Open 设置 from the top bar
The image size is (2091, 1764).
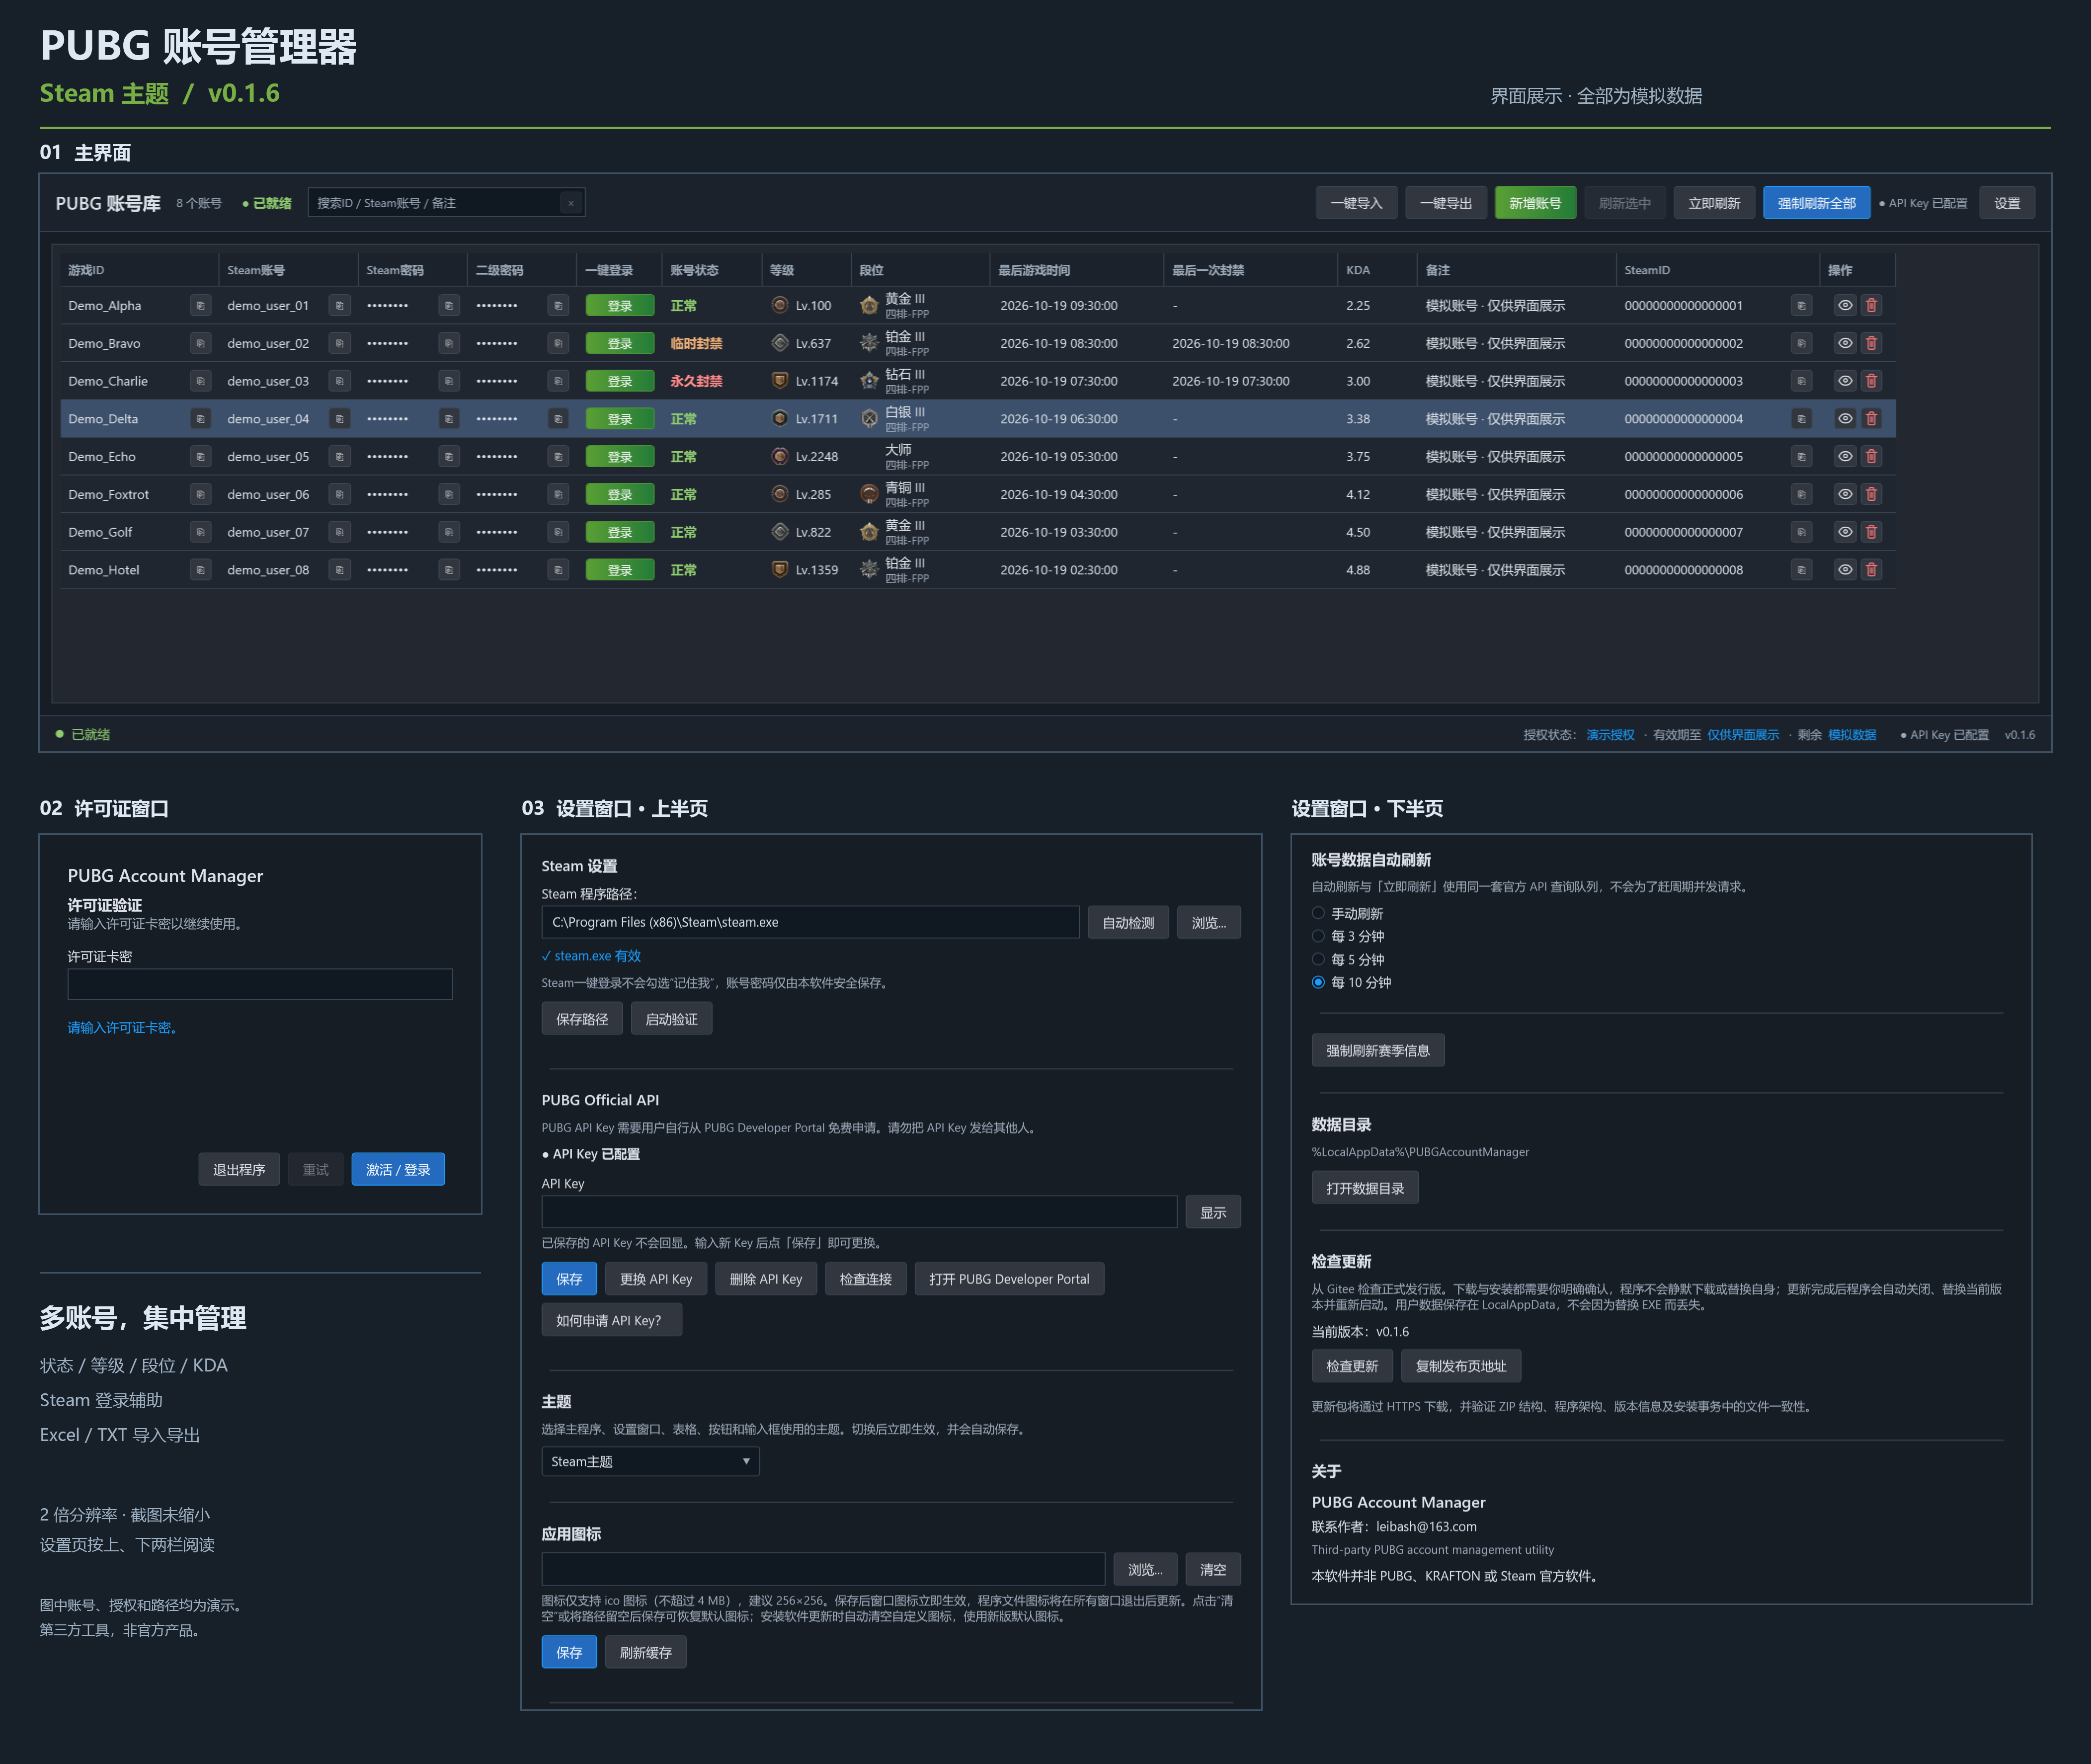pos(2007,204)
